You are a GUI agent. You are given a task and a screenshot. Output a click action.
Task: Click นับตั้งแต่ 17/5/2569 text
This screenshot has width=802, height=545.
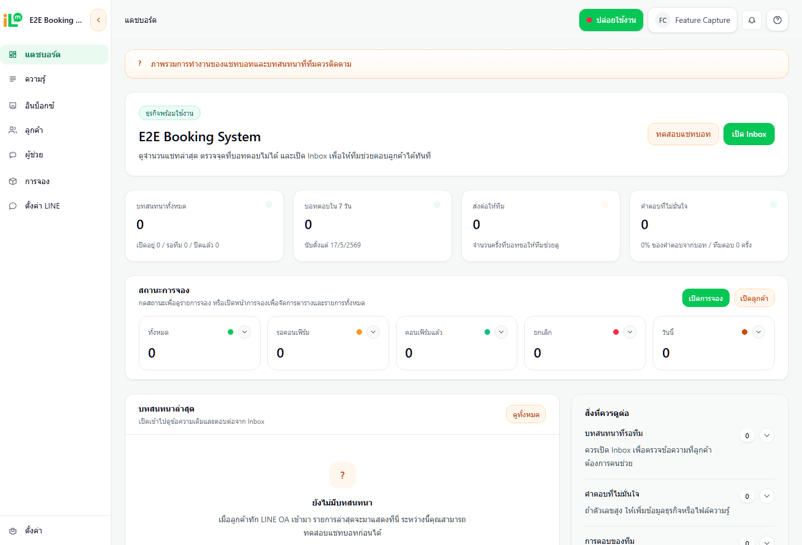(332, 245)
